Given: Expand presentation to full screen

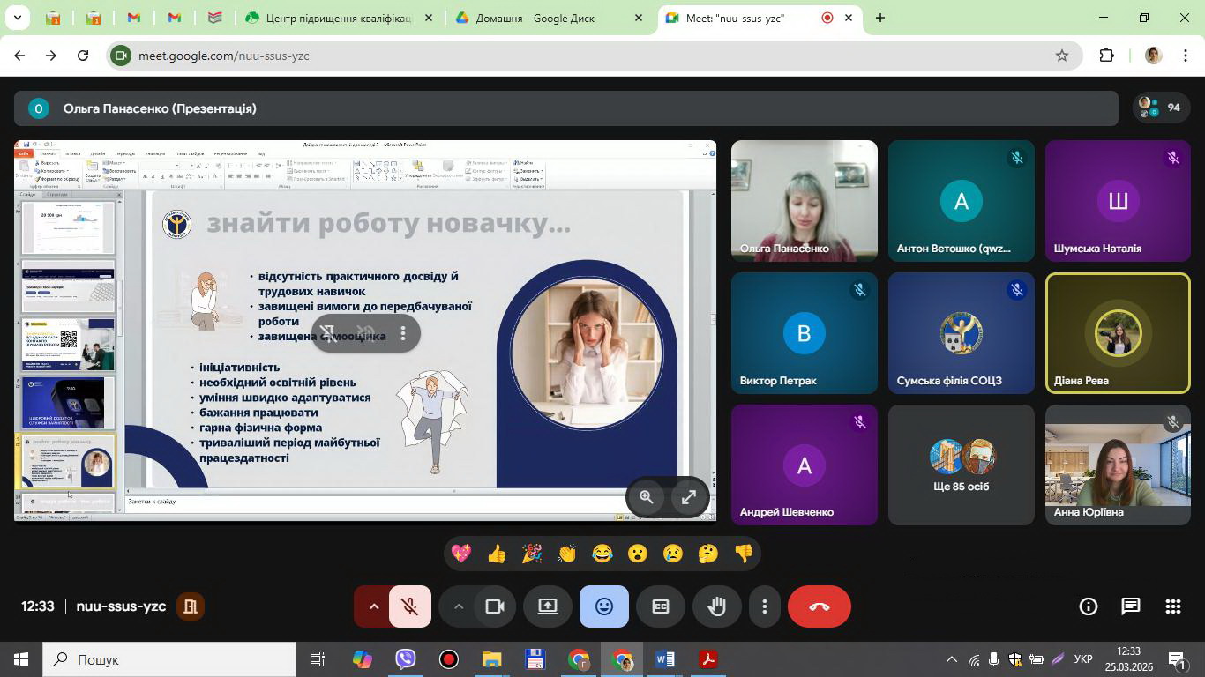Looking at the screenshot, I should pos(689,497).
